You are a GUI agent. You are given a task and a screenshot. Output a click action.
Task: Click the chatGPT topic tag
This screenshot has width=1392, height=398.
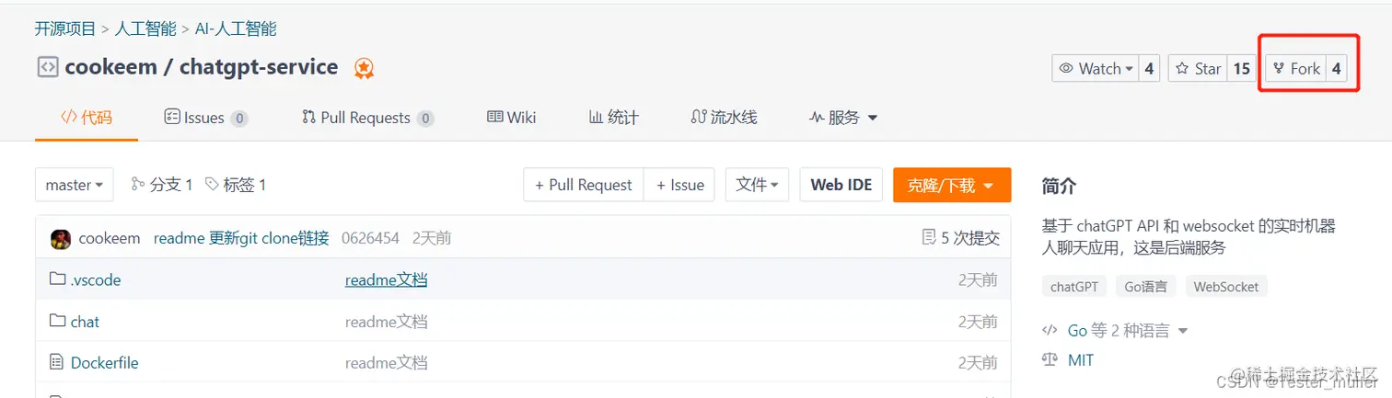click(1074, 287)
